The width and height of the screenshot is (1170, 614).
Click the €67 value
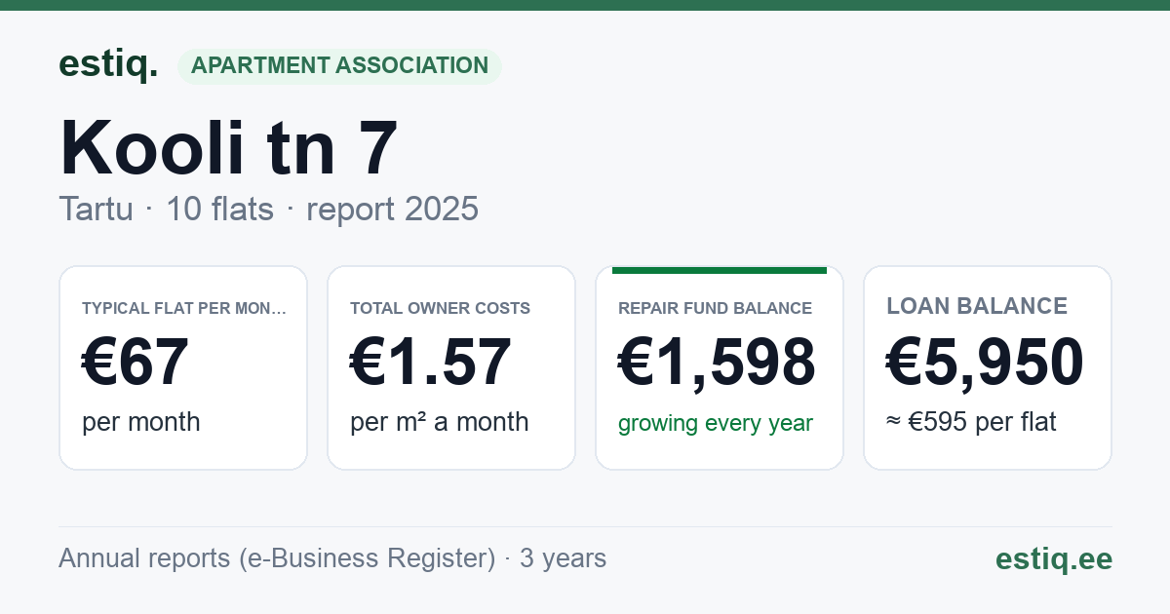coord(136,363)
